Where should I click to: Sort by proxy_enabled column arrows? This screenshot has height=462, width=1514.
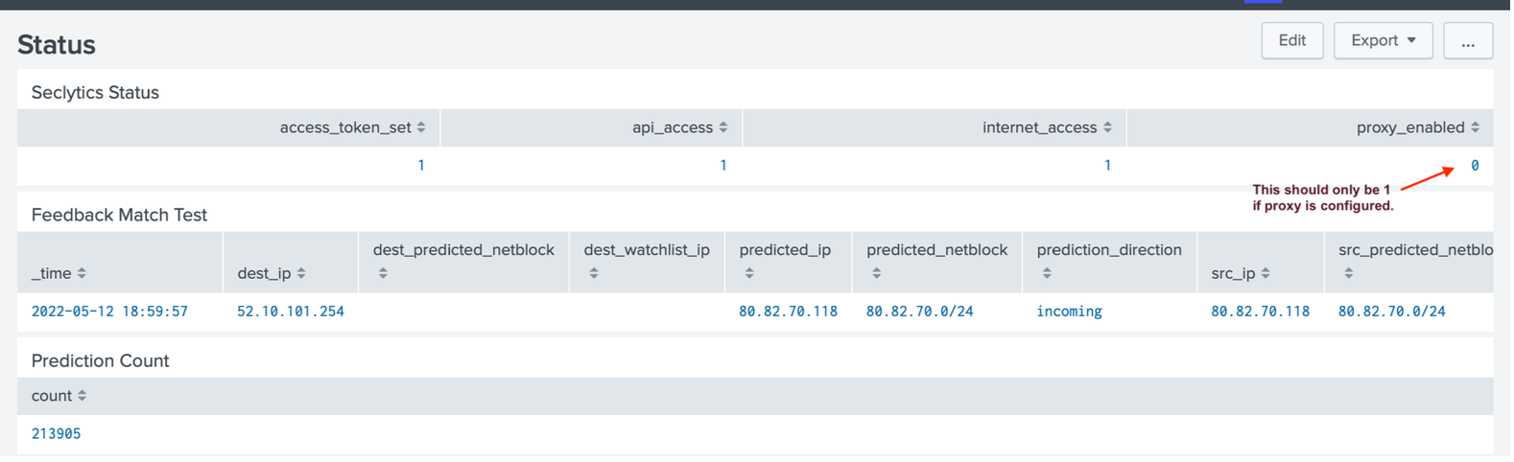[x=1475, y=127]
